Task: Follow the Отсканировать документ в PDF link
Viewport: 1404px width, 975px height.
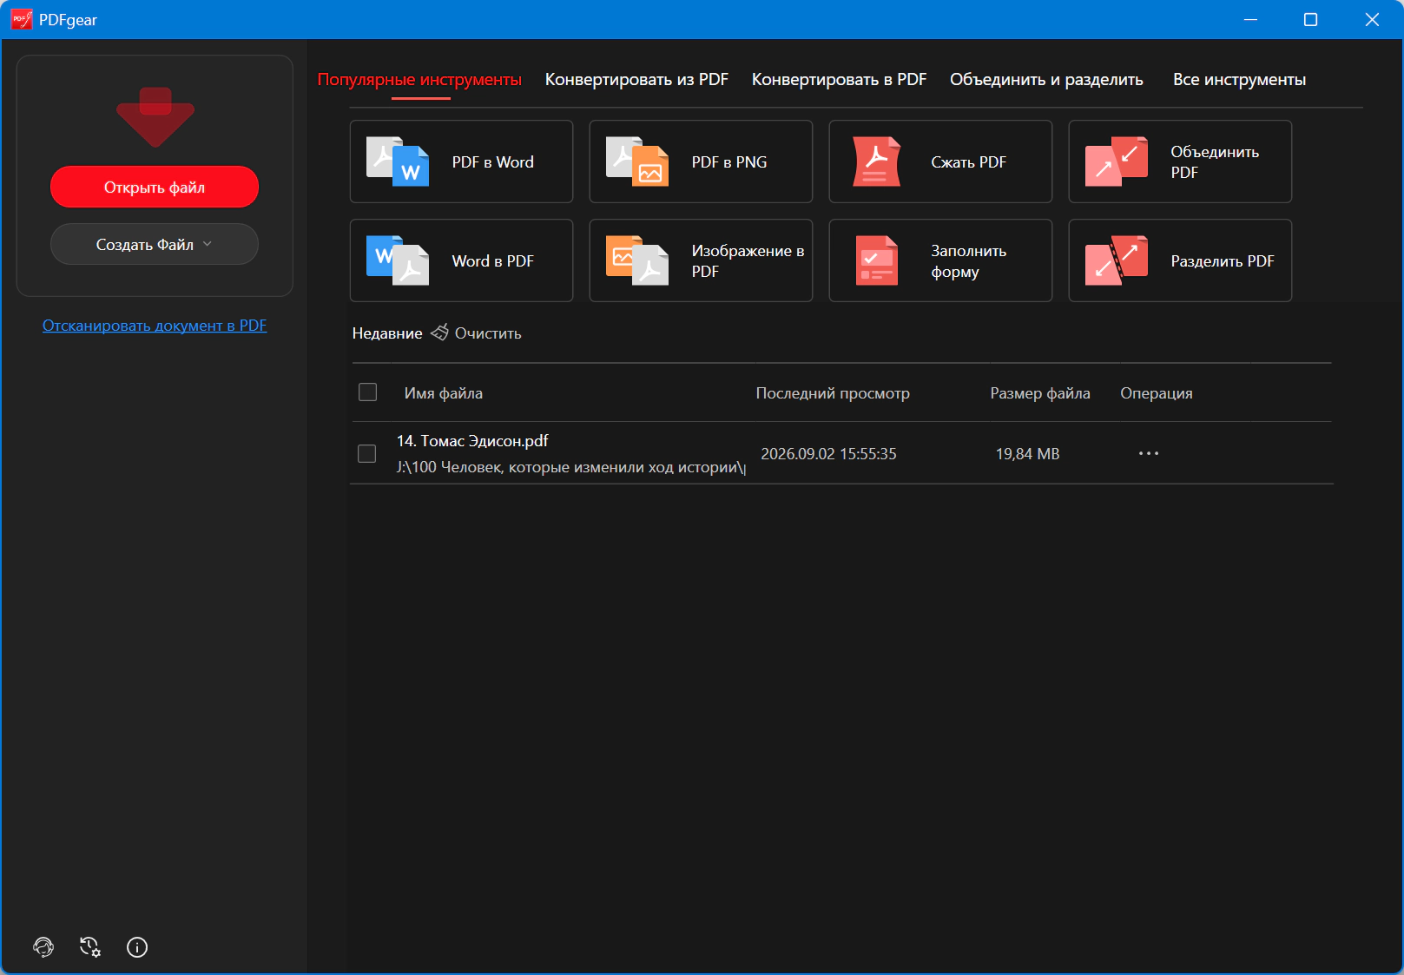Action: pos(155,326)
